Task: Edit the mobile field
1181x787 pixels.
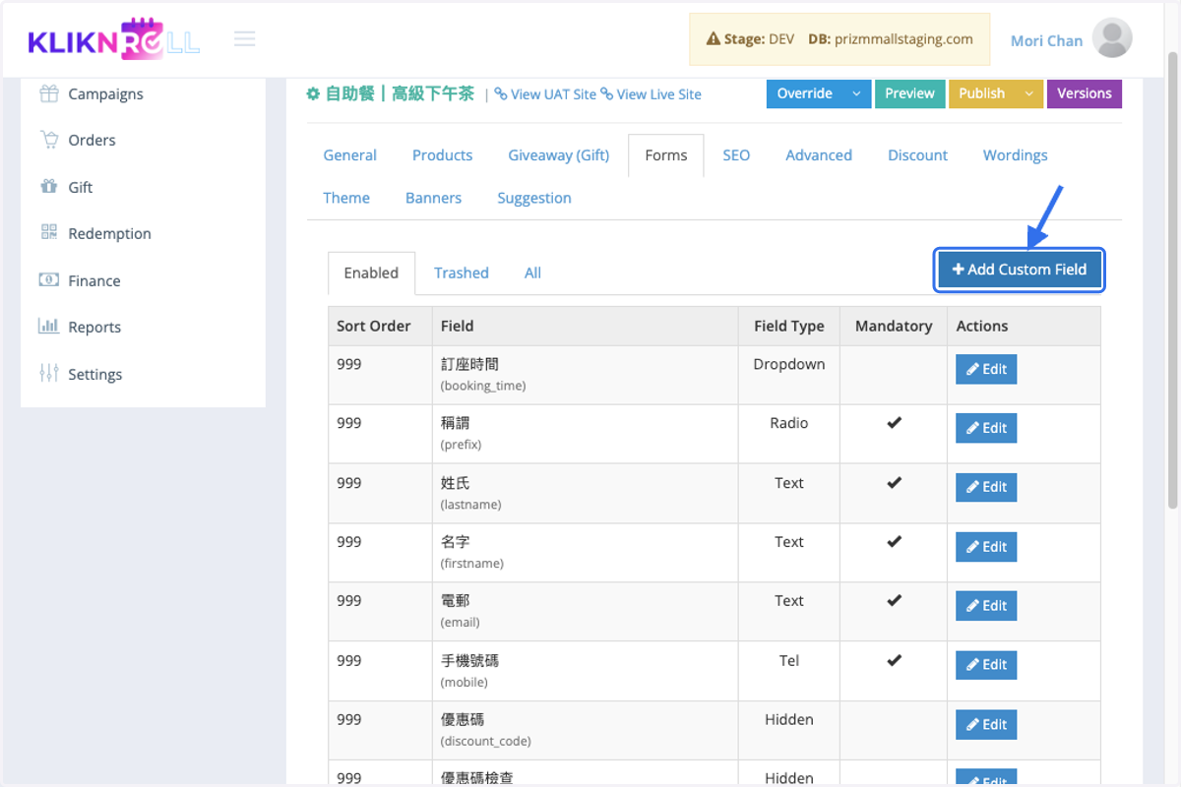Action: coord(986,665)
